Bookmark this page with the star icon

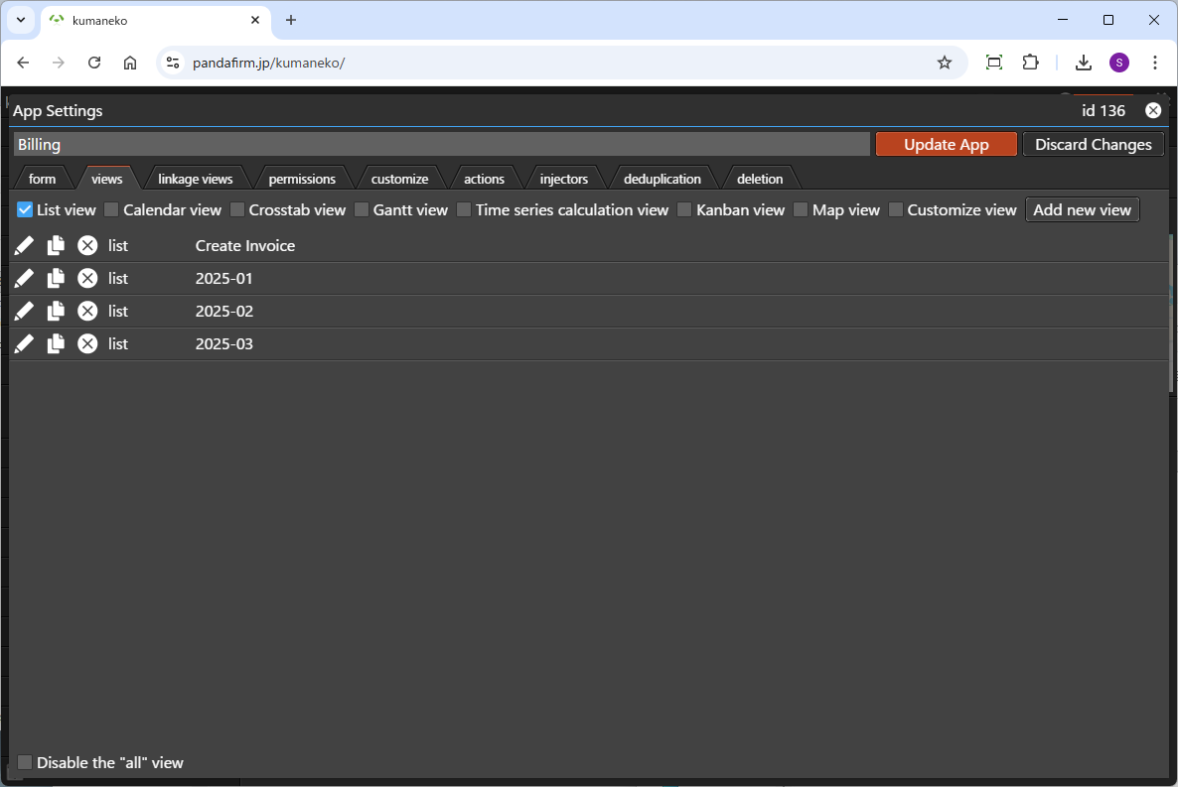tap(944, 63)
